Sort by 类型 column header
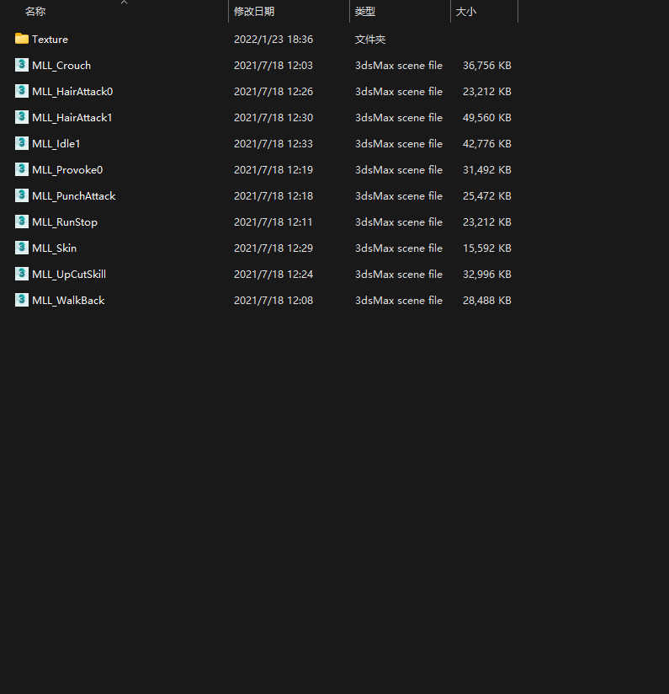 (x=365, y=12)
